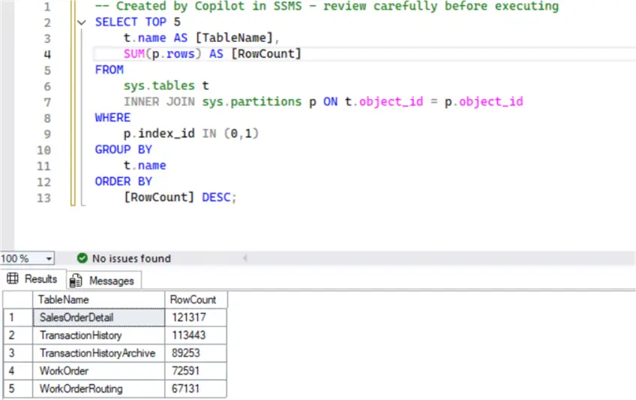636x400 pixels.
Task: Switch to the Messages tab
Action: [103, 281]
